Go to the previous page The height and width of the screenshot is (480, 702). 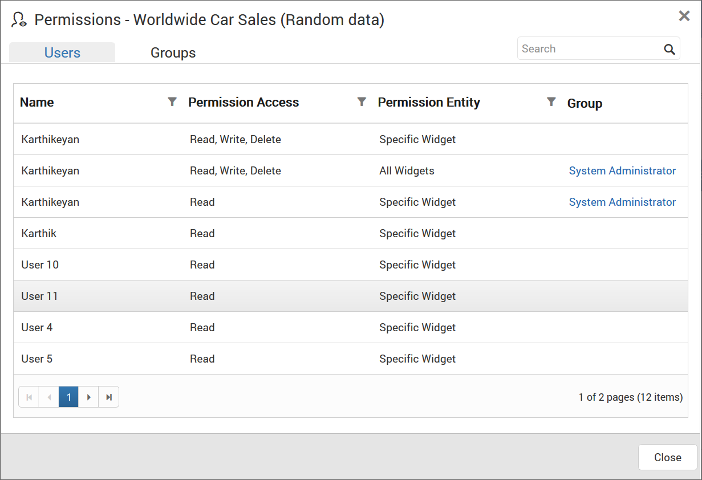[48, 397]
